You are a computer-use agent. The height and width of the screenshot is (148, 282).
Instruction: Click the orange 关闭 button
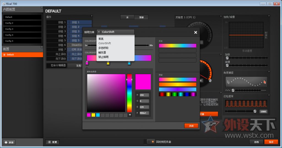pos(191,126)
